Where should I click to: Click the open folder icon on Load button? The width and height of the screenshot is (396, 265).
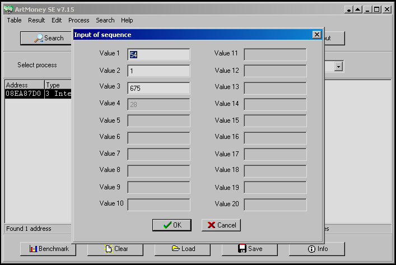[x=176, y=248]
